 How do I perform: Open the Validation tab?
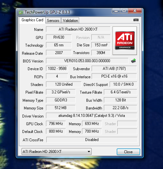[x=70, y=21]
